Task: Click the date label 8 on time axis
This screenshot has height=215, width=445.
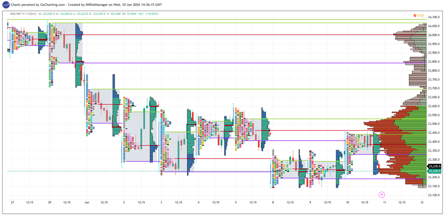Action: [x=273, y=202]
